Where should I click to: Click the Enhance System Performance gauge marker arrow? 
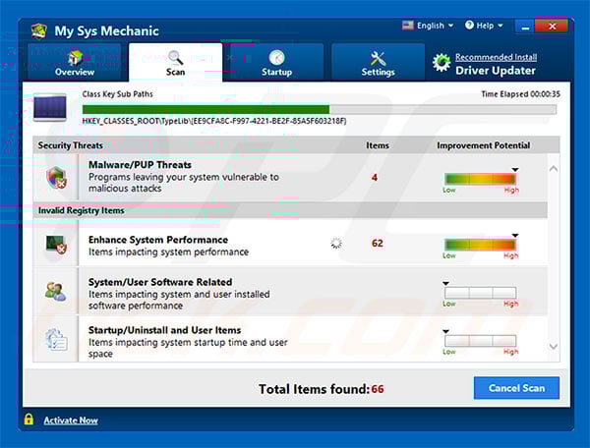coord(515,236)
